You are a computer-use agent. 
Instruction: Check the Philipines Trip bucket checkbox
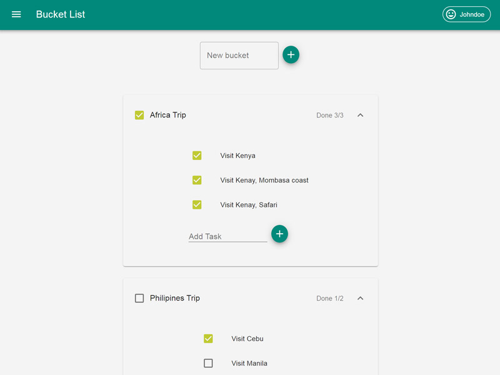click(139, 298)
